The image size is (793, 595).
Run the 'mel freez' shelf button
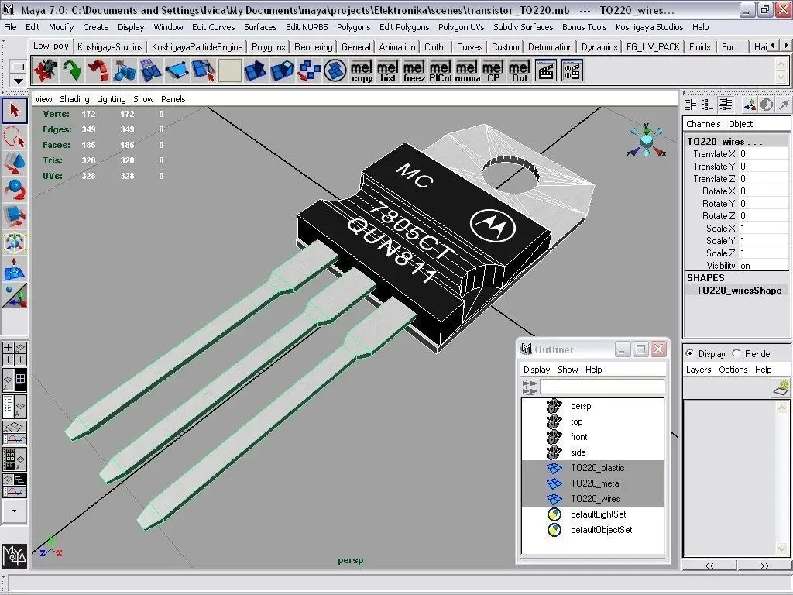point(414,71)
